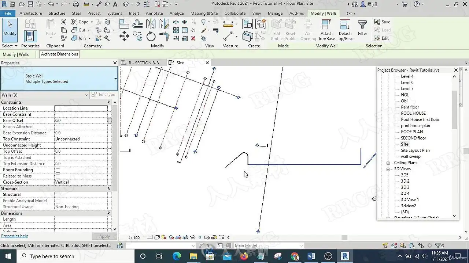Choose the Align tool icon
The height and width of the screenshot is (263, 469).
click(124, 24)
